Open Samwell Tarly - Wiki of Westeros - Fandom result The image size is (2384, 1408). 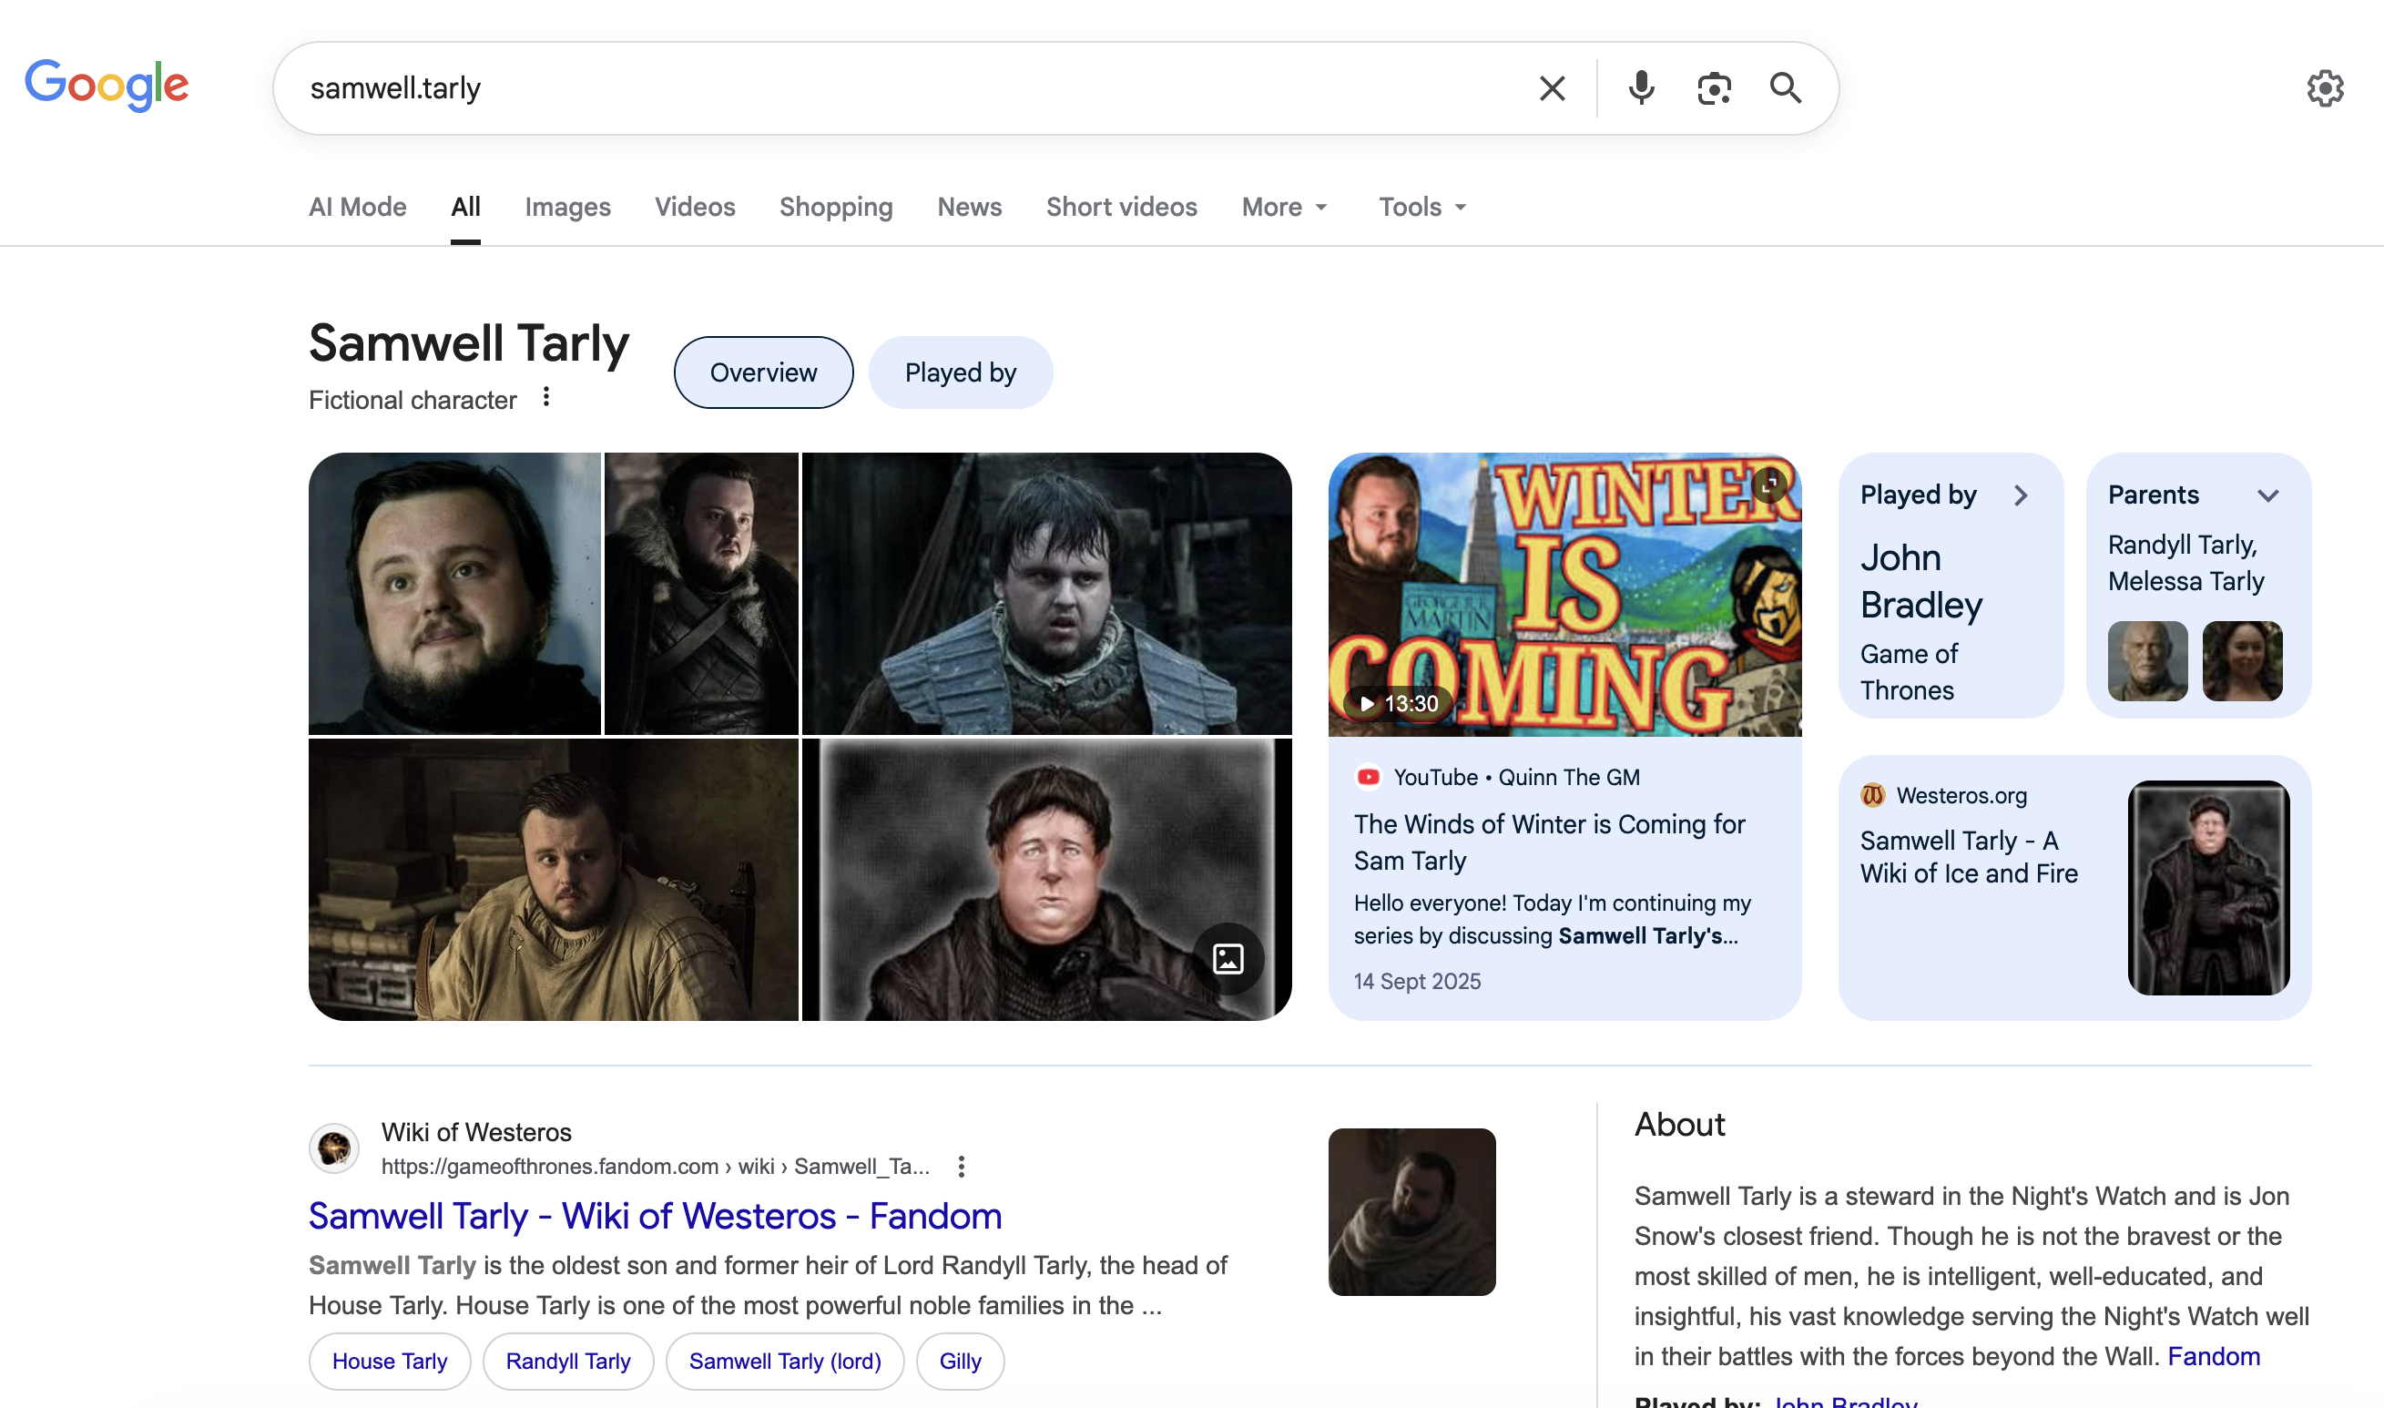click(x=656, y=1217)
